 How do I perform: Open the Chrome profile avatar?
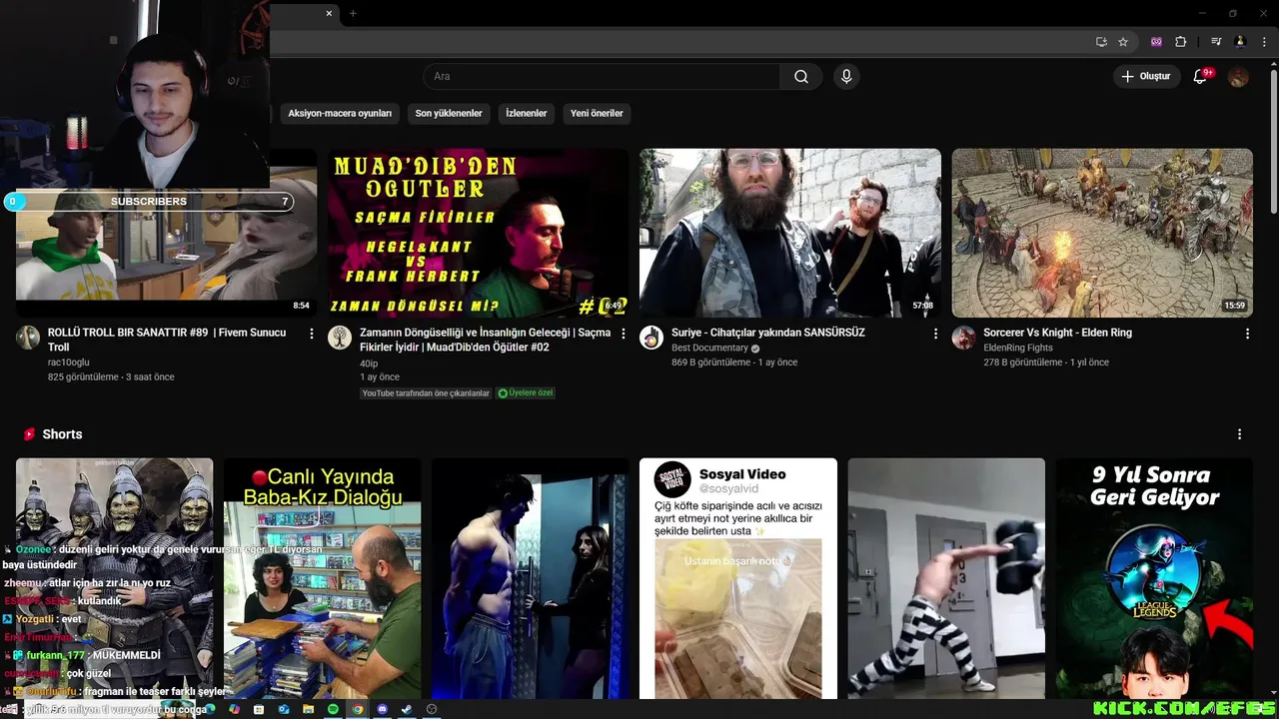coord(1240,42)
